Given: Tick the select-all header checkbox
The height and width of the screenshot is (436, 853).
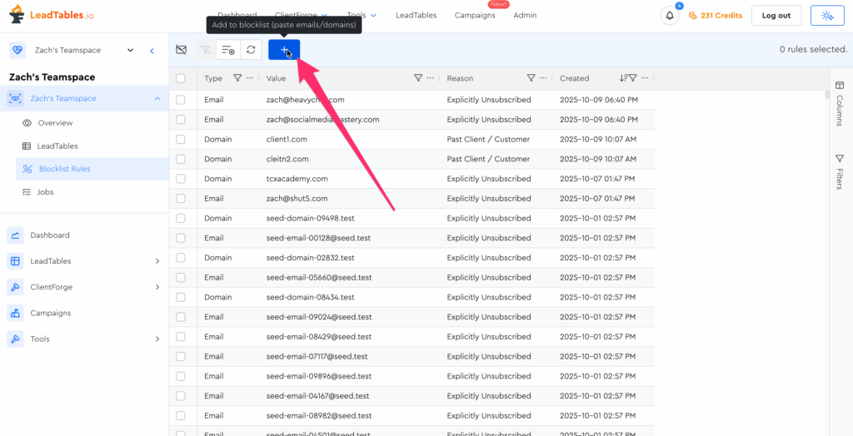Looking at the screenshot, I should point(181,78).
